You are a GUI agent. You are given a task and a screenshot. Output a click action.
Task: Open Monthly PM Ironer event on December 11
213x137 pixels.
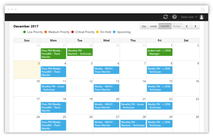tap(53, 88)
